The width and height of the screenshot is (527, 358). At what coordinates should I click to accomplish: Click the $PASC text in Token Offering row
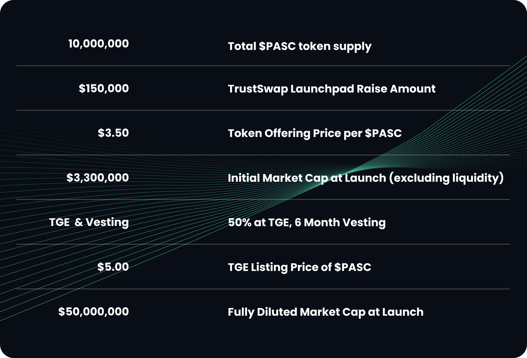(x=383, y=133)
